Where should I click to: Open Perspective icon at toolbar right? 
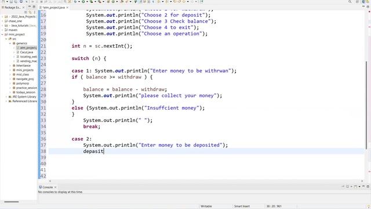[x=357, y=2]
